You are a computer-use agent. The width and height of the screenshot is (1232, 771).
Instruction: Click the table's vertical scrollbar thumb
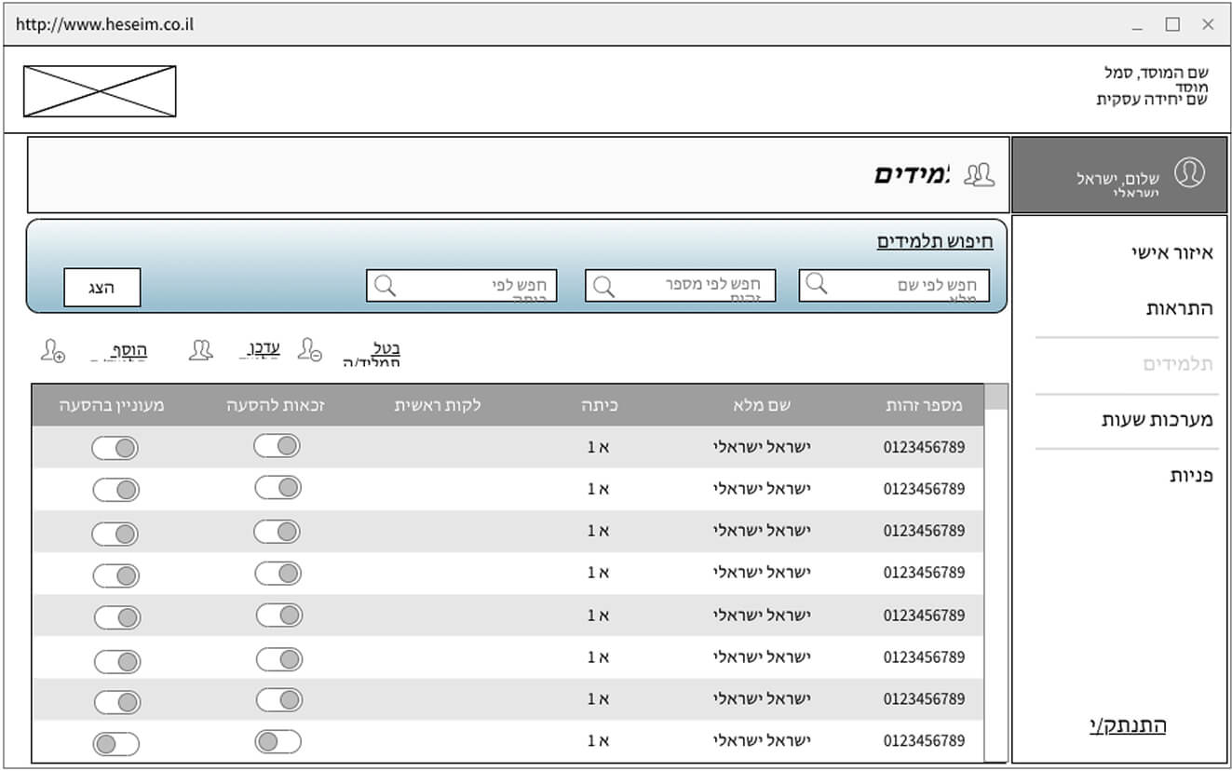point(995,398)
